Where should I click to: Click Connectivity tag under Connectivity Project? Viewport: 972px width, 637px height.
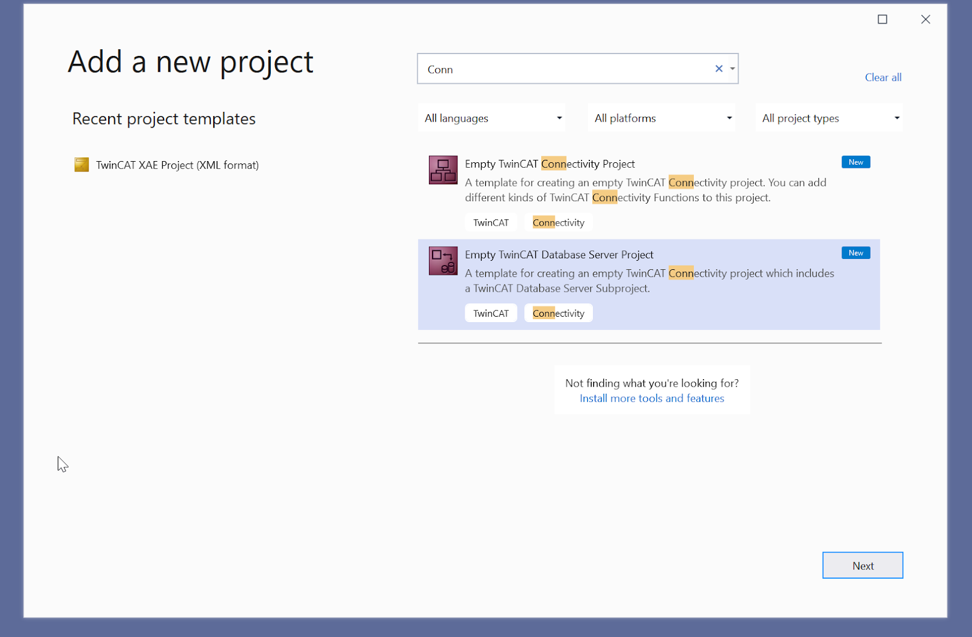(x=558, y=222)
